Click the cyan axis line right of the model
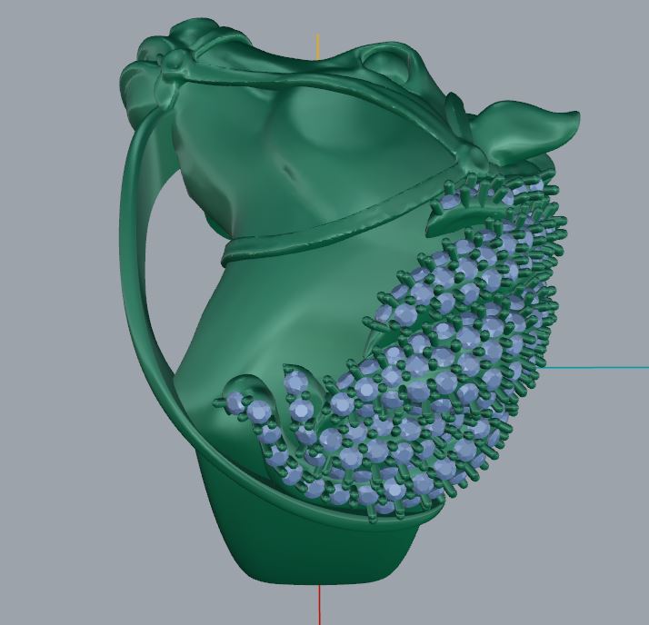Screen dimensions: 649x625 [596, 367]
